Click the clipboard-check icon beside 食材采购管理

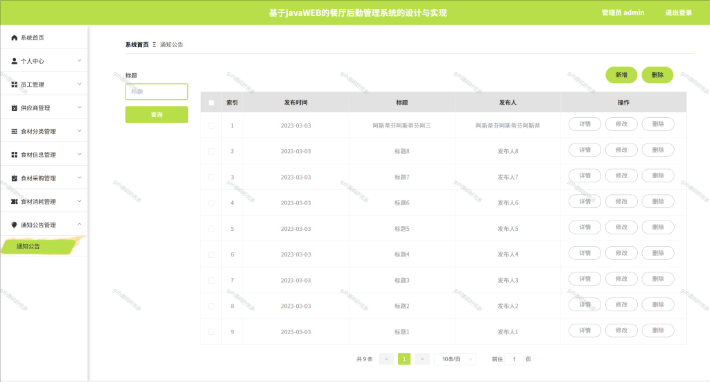click(14, 178)
